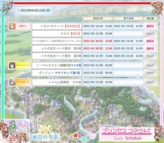Viewport: 164px width, 143px height.
Task: Select the ガチャ category label
Action: coord(23,26)
